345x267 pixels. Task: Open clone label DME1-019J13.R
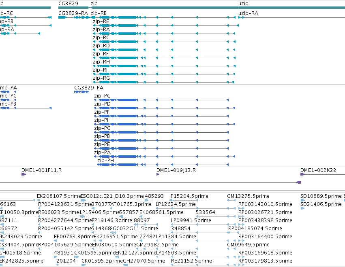176,170
